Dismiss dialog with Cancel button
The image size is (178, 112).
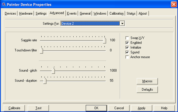coord(119,108)
